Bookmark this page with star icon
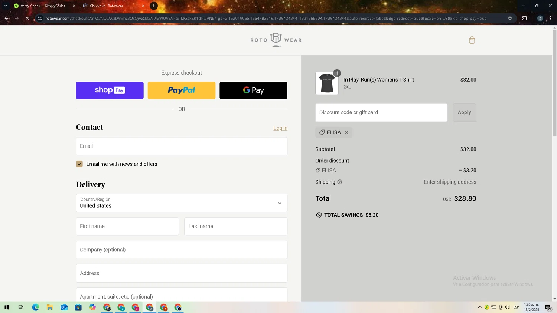The image size is (557, 313). click(x=510, y=18)
